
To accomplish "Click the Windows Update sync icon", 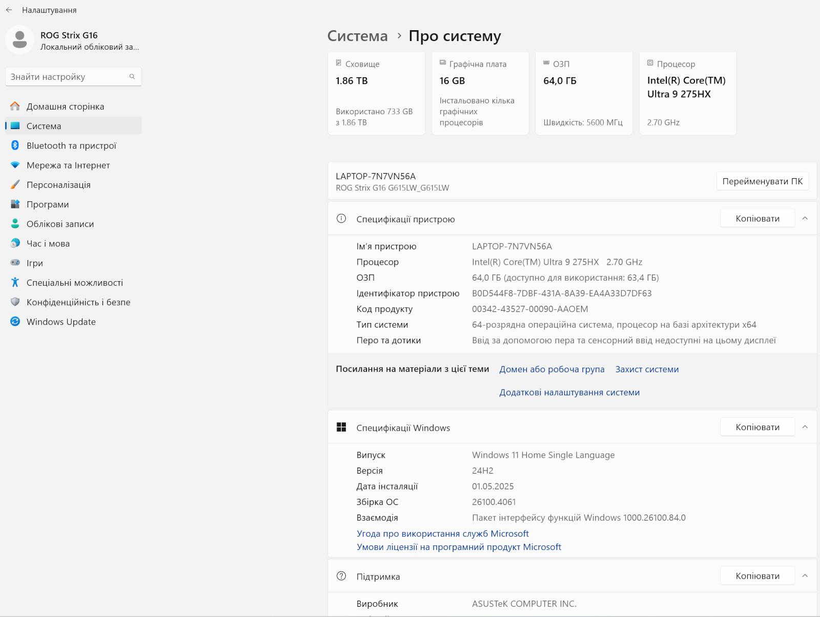I will [15, 322].
